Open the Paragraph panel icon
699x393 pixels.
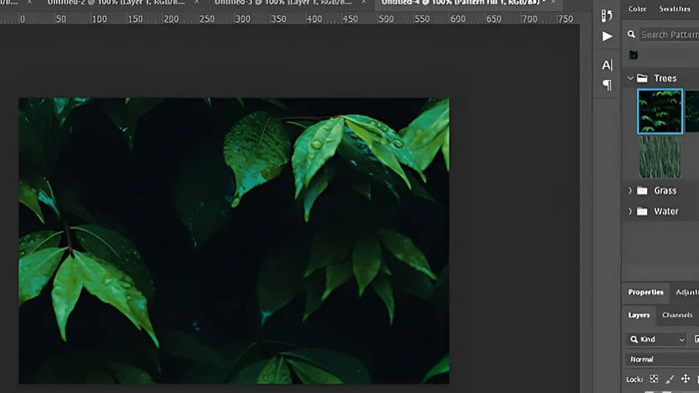click(607, 85)
